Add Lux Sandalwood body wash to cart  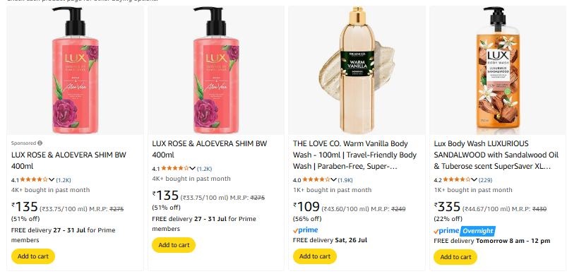point(455,257)
